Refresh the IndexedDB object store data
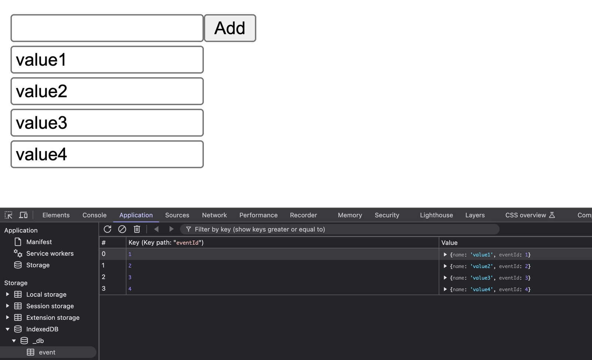This screenshot has height=360, width=592. point(107,229)
